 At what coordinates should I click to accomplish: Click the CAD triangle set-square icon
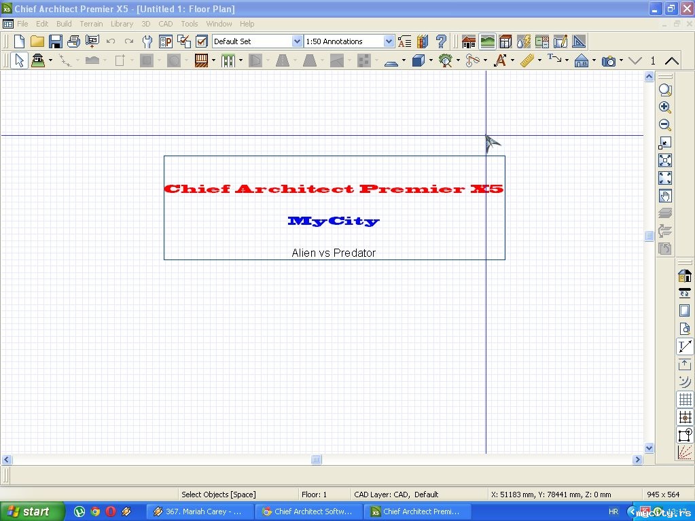coord(578,41)
